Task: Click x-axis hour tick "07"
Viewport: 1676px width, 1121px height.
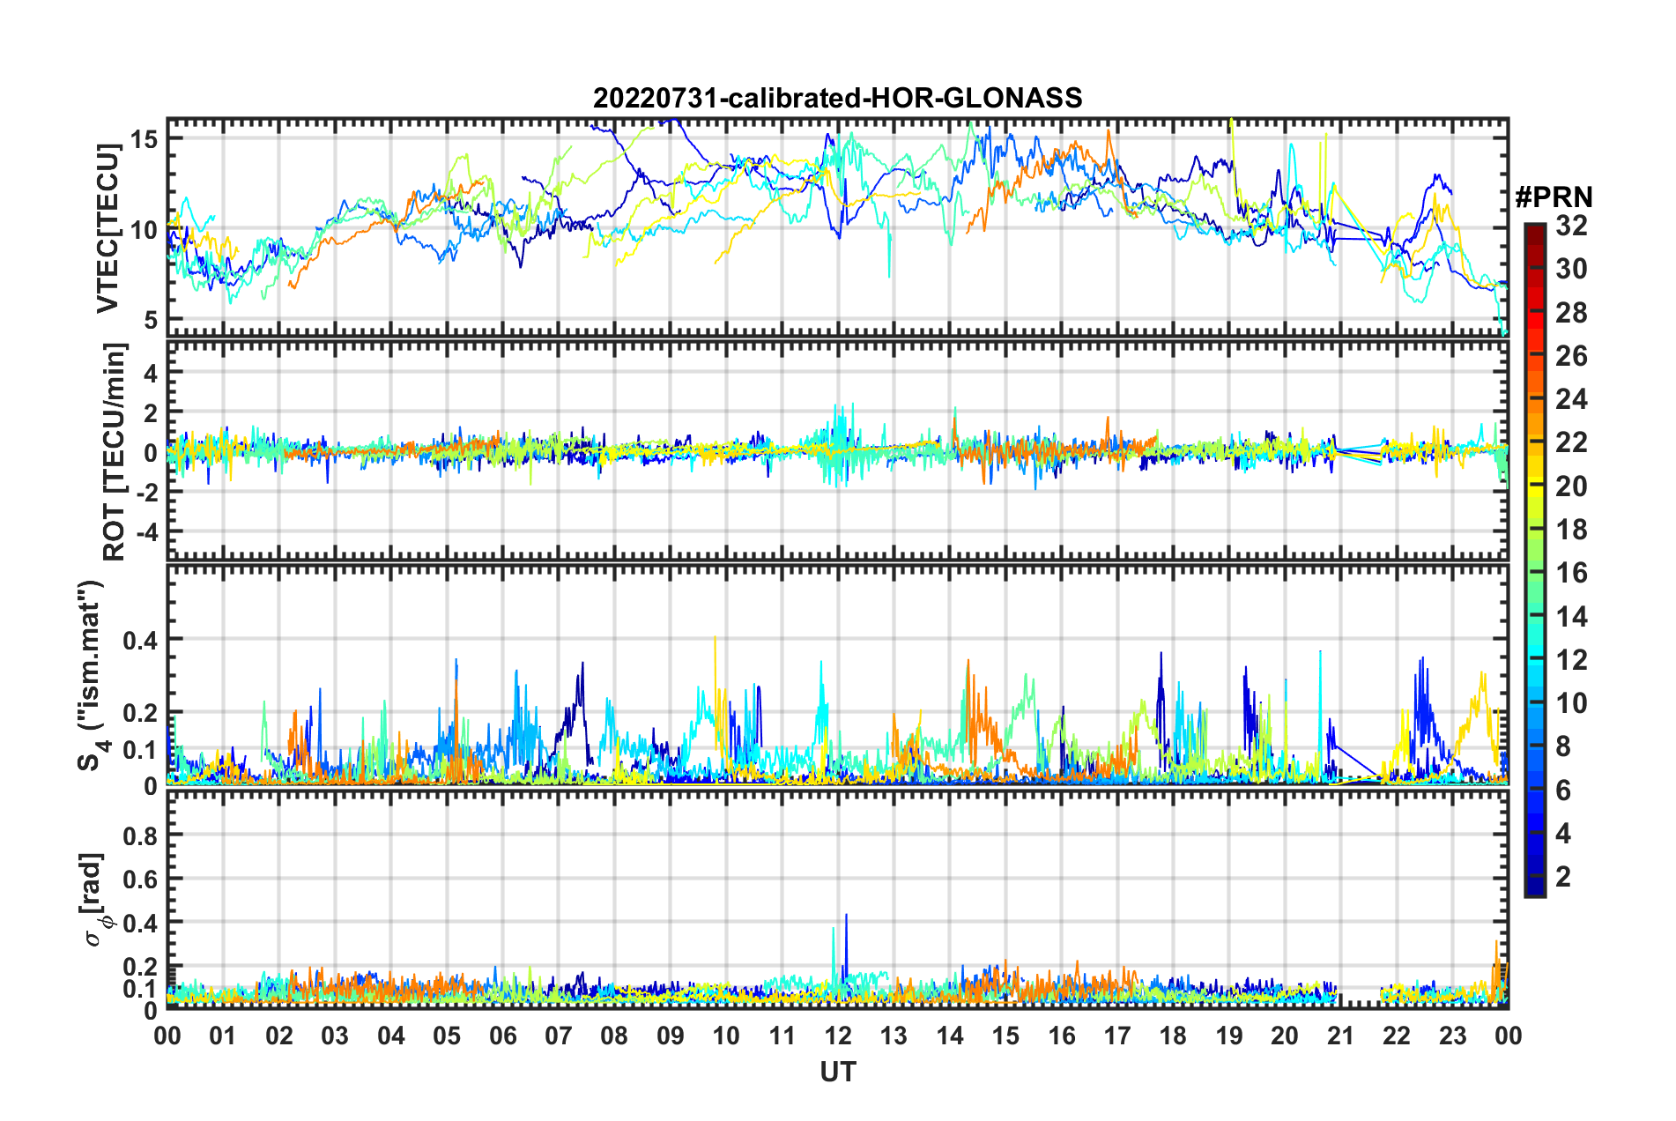Action: (x=559, y=1036)
